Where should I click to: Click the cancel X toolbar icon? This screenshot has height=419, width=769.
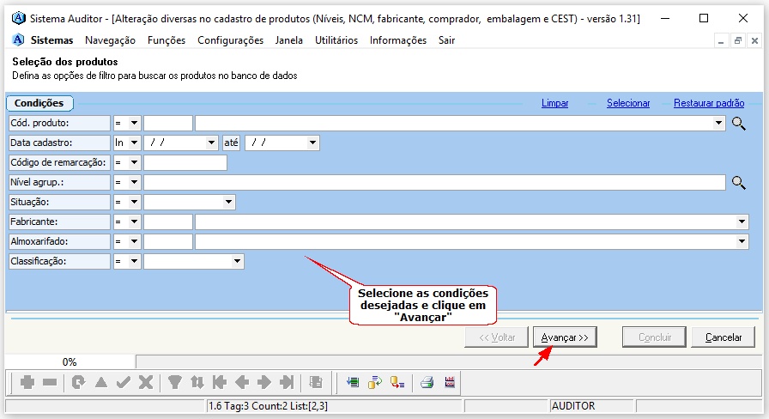pos(146,382)
